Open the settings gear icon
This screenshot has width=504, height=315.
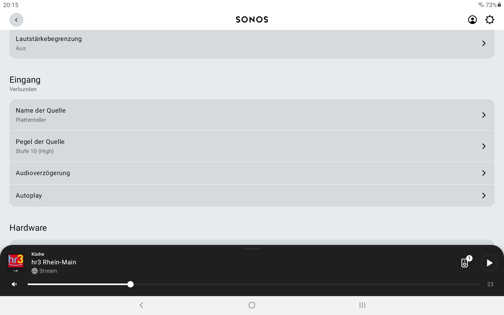point(490,20)
